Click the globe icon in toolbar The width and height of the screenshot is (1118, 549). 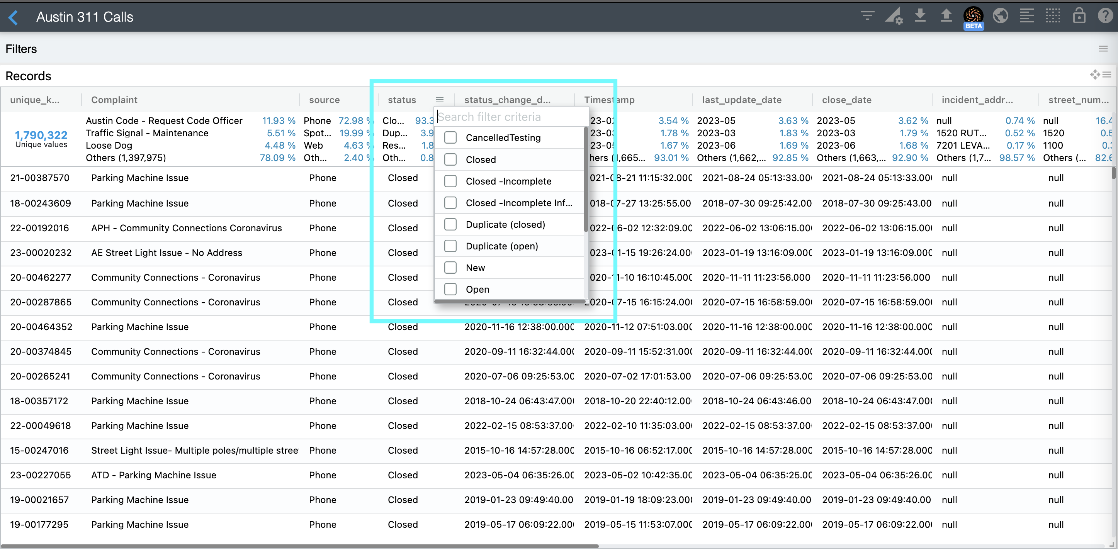click(x=1000, y=16)
